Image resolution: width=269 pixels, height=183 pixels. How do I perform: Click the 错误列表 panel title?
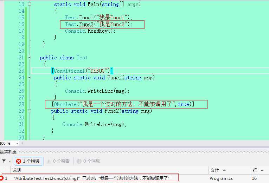tap(8, 152)
